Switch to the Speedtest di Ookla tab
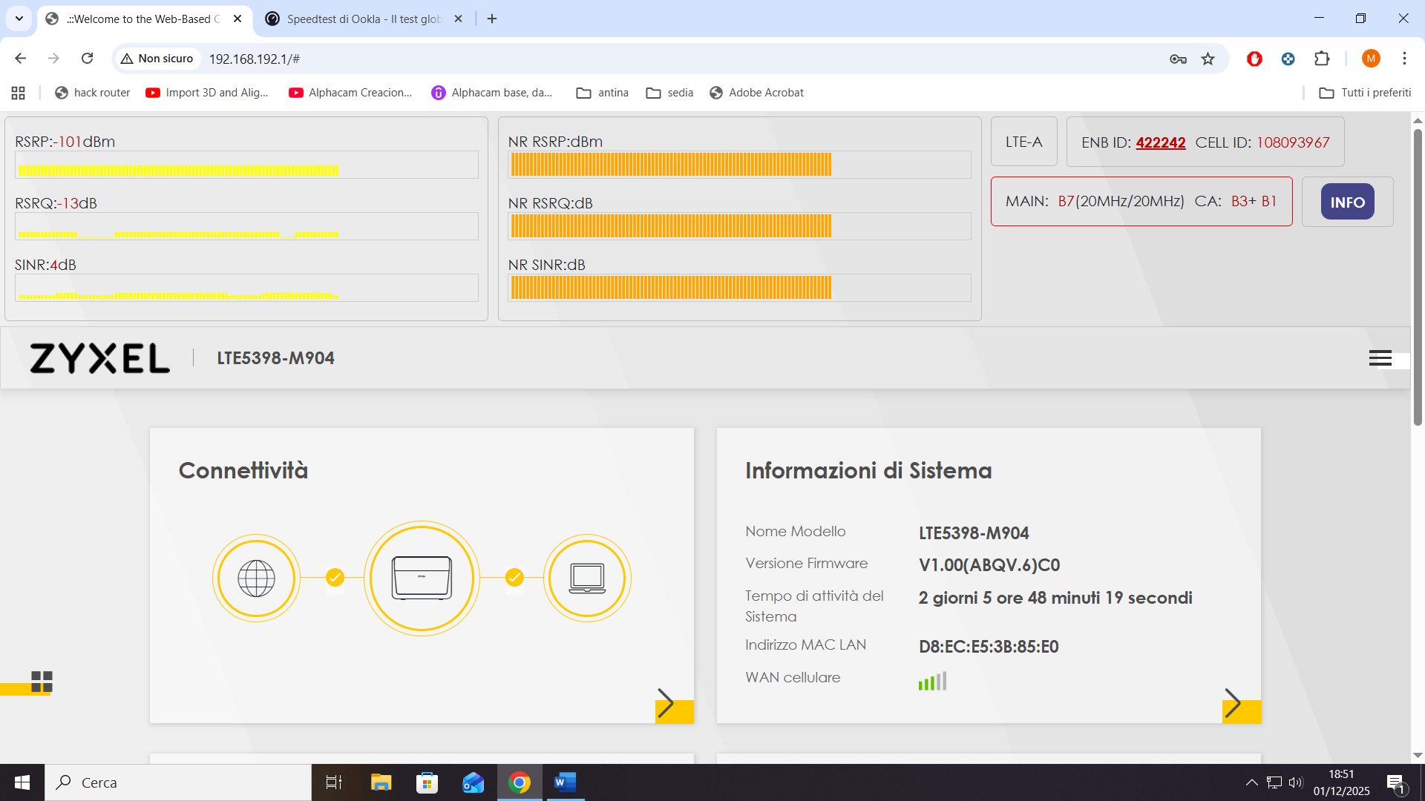This screenshot has width=1425, height=801. 364,19
